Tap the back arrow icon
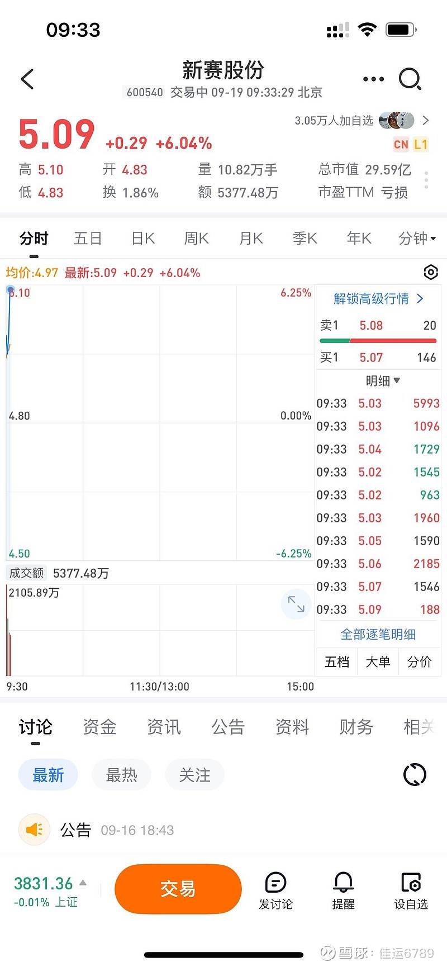 click(x=27, y=79)
